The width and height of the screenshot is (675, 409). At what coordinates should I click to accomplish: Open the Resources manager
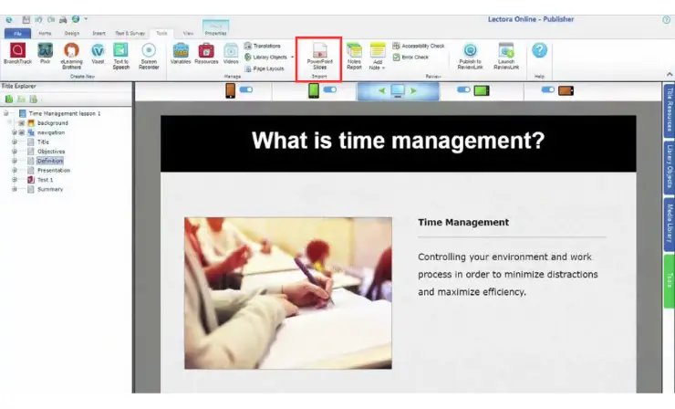coord(206,54)
